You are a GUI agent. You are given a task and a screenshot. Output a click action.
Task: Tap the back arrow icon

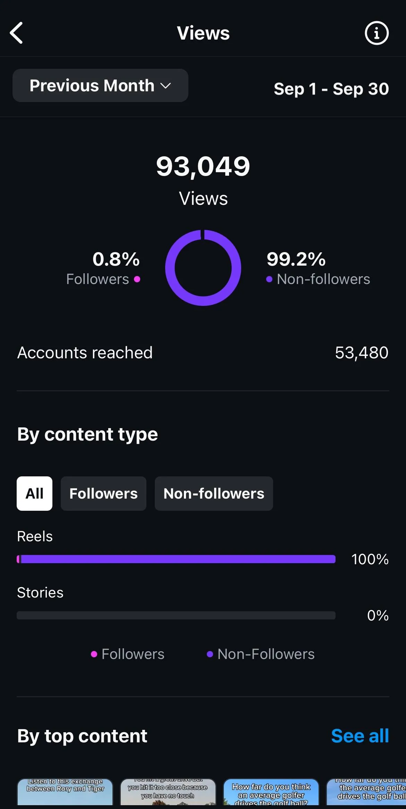pyautogui.click(x=16, y=33)
